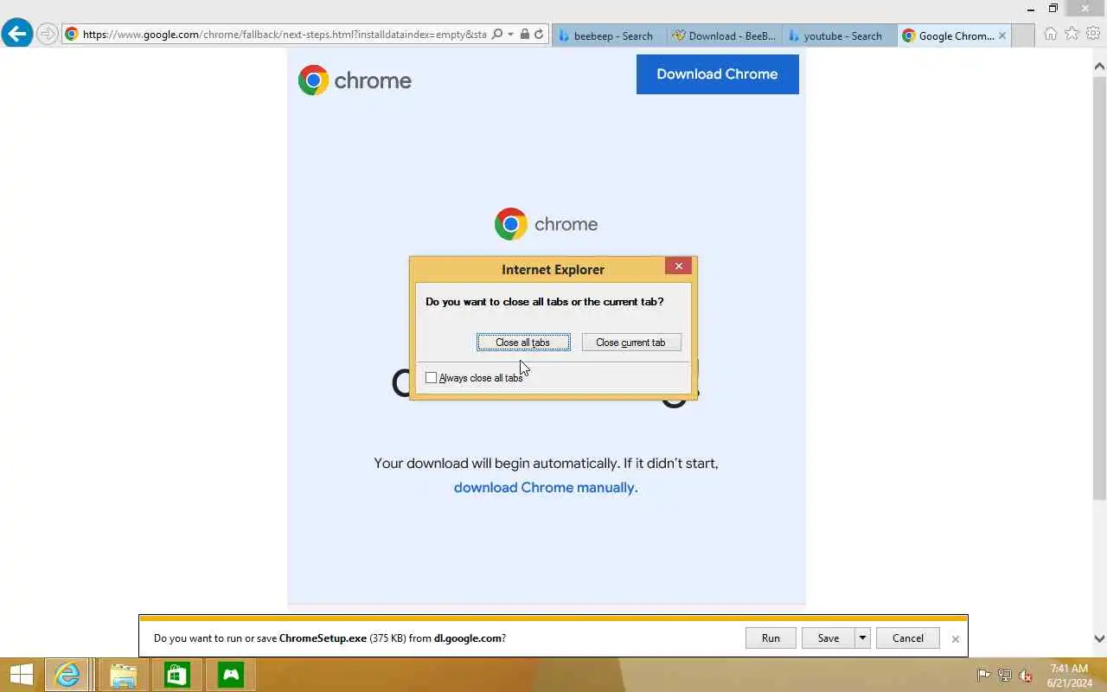The image size is (1107, 692).
Task: Click the Chrome logo in page header
Action: 355,80
